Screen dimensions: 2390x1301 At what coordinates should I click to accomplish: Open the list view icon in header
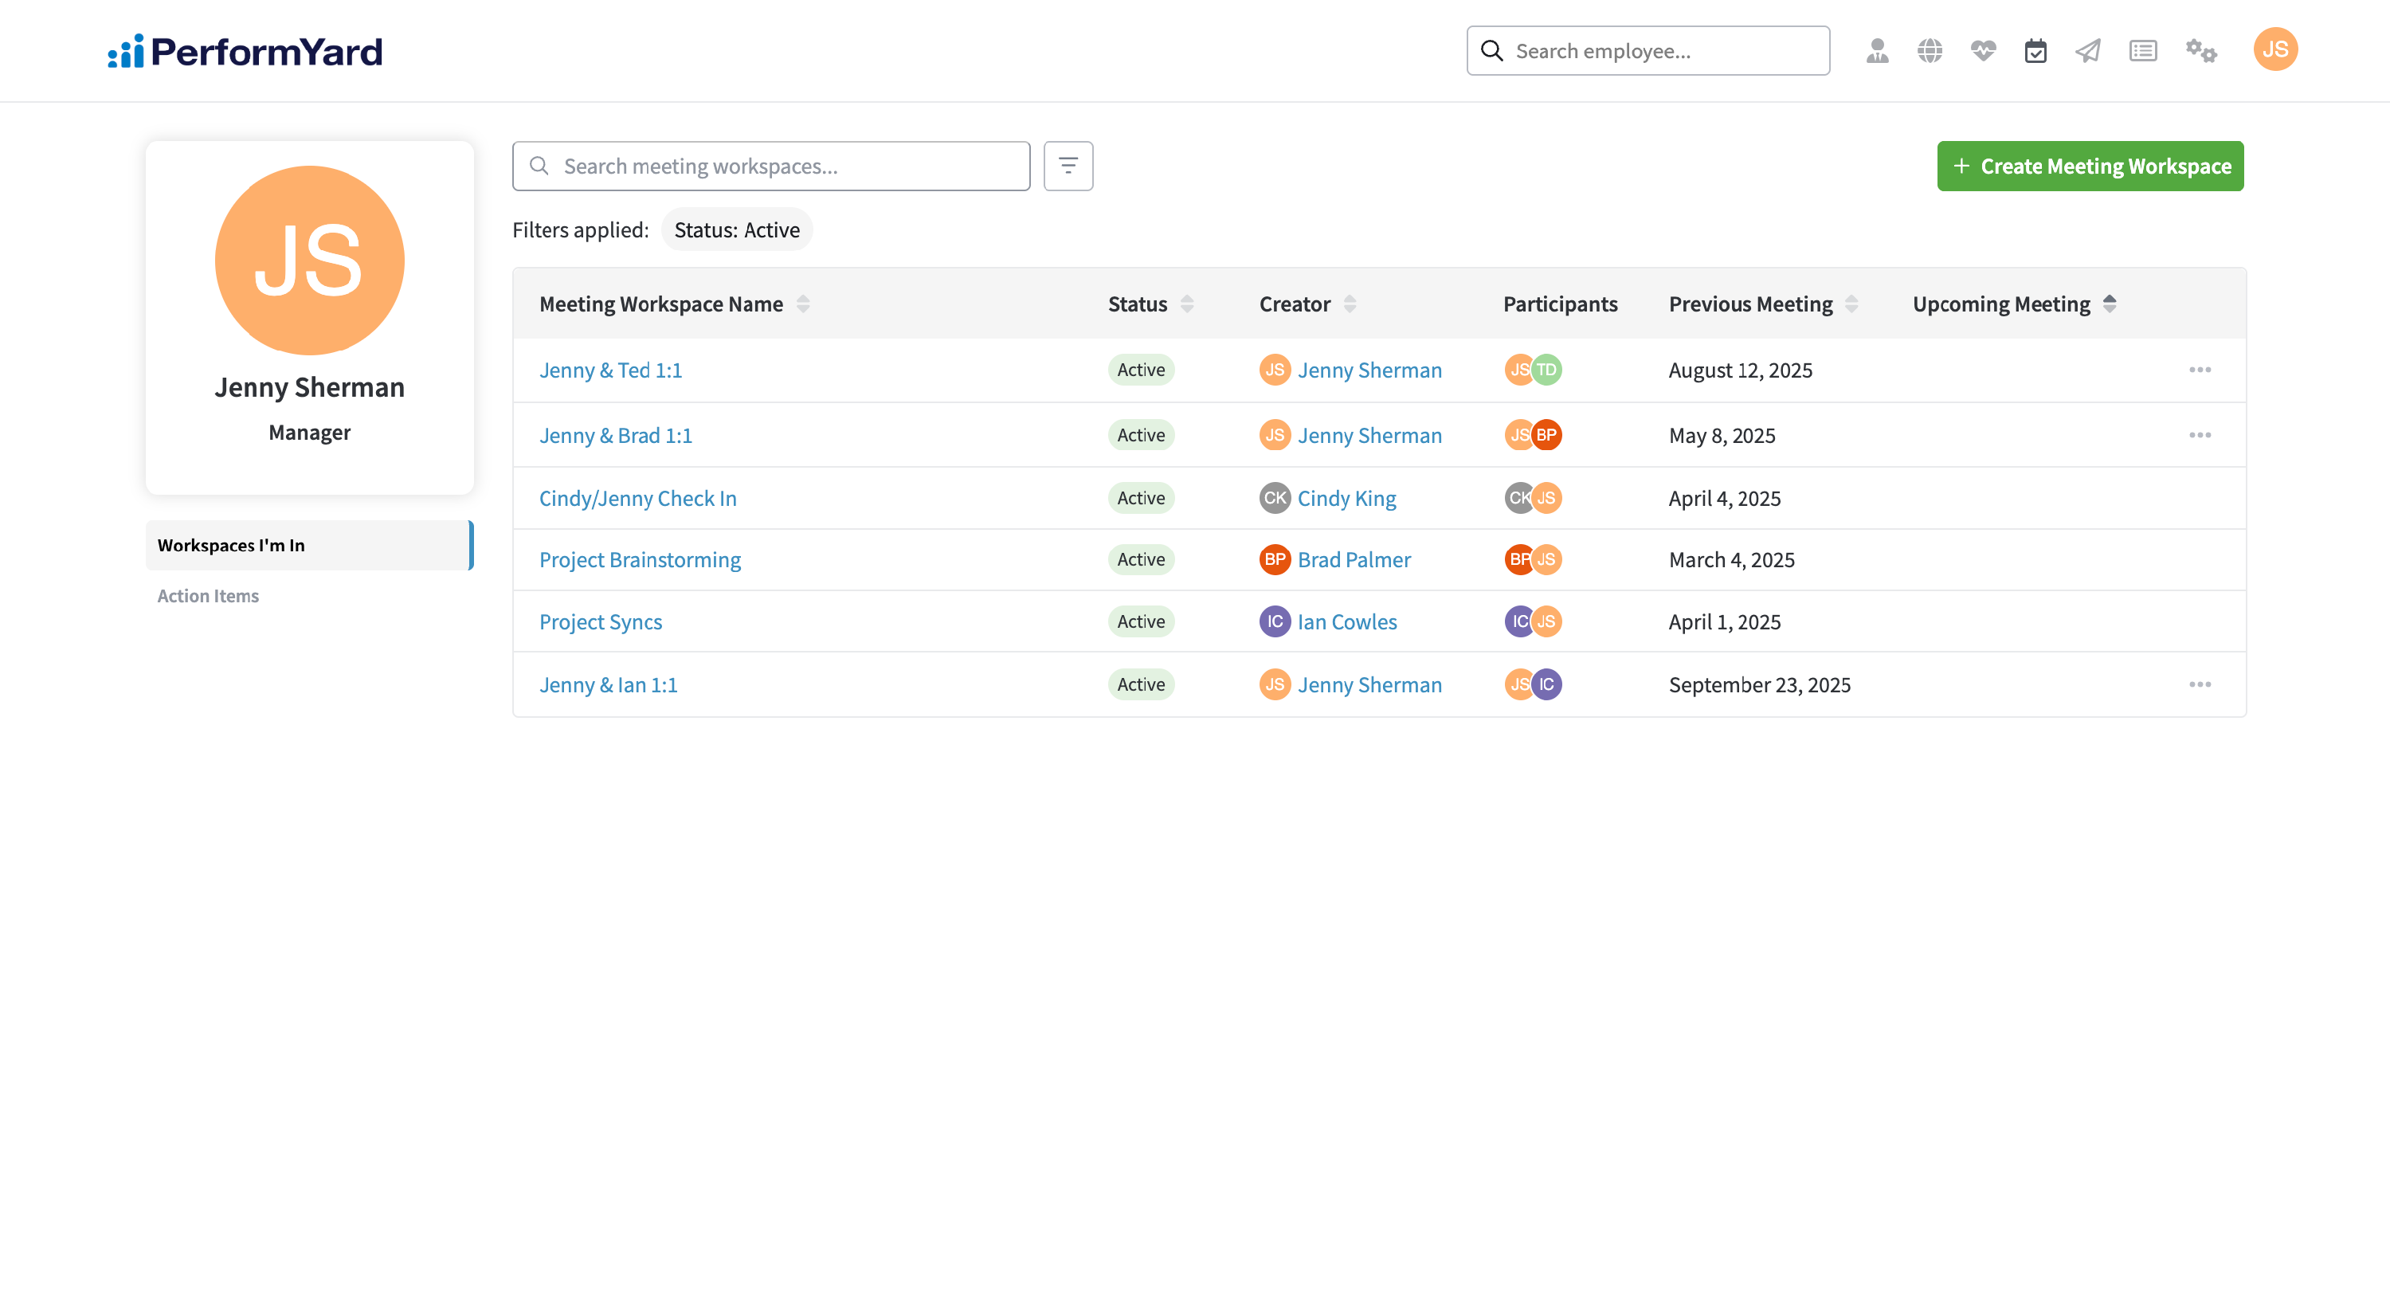2142,51
